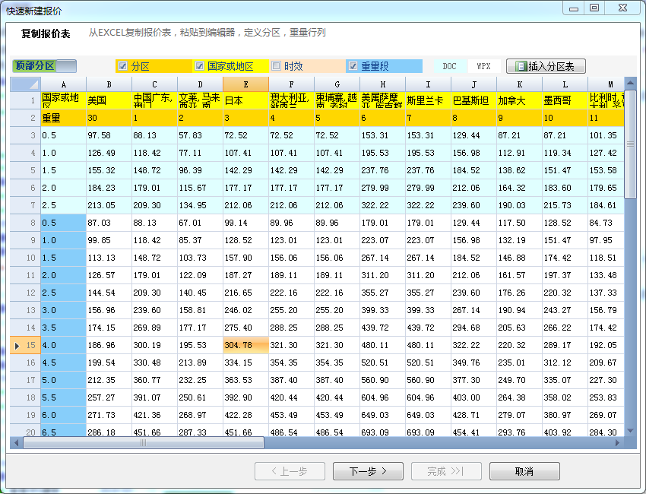Click the select-all corner of the grid
The image size is (646, 494).
pos(25,84)
